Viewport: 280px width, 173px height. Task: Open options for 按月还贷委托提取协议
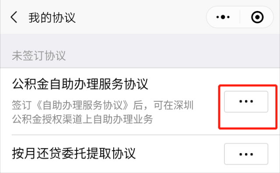[246, 154]
